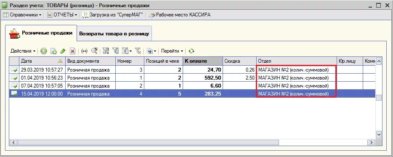Screen dimensions: 393x157
Task: Switch to Возвраты товара в розницу tab
Action: (x=114, y=33)
